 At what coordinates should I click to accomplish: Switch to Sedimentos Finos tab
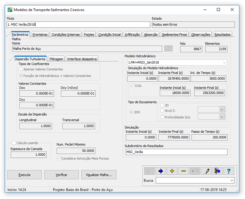[174, 34]
